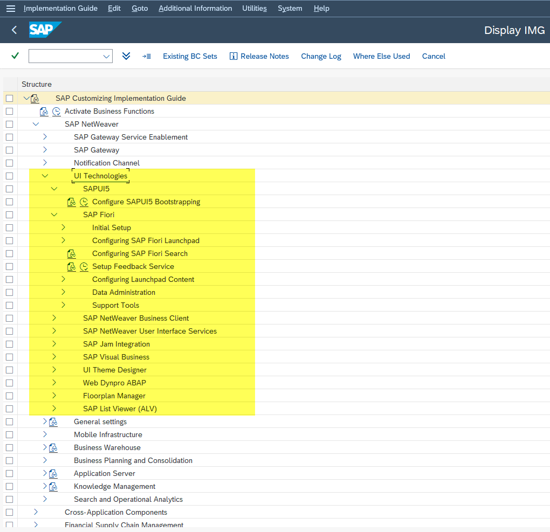Tick checkbox for General settings row
Screen dimensions: 550x532
click(x=10, y=422)
